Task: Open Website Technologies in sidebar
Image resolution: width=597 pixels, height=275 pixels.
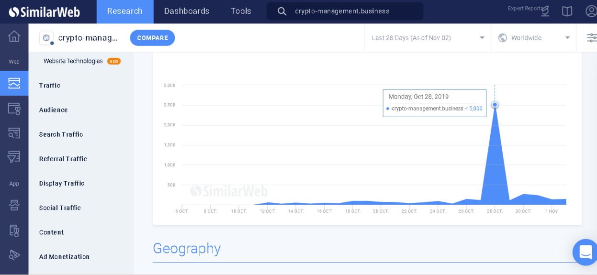Action: pyautogui.click(x=73, y=61)
